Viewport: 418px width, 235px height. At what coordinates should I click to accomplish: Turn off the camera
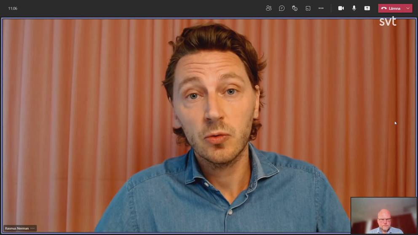(x=341, y=8)
